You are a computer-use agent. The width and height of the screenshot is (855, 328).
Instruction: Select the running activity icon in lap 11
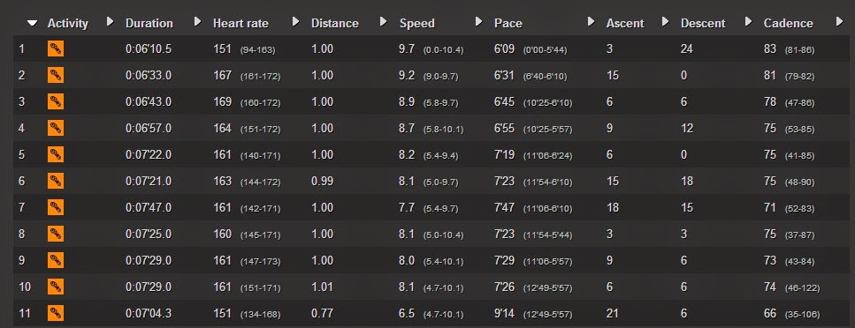(55, 313)
